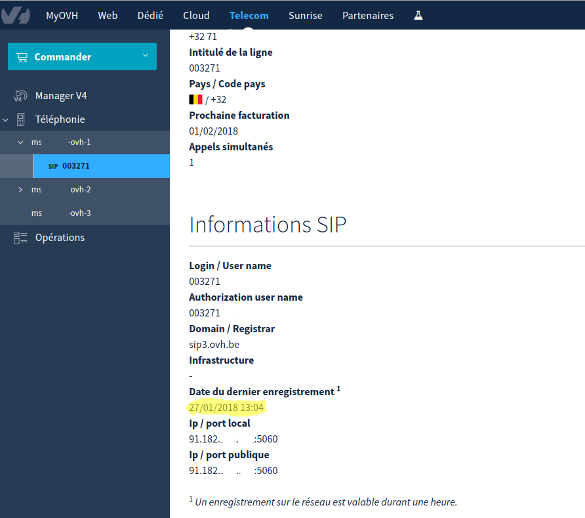Click the Belgian flag icon
Image resolution: width=585 pixels, height=518 pixels.
pos(195,100)
